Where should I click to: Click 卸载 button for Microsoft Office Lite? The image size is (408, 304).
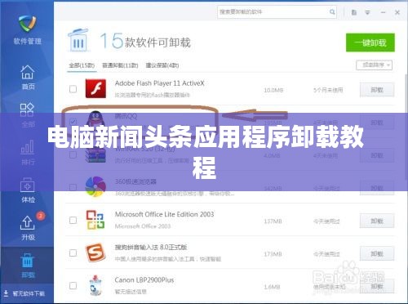(377, 221)
